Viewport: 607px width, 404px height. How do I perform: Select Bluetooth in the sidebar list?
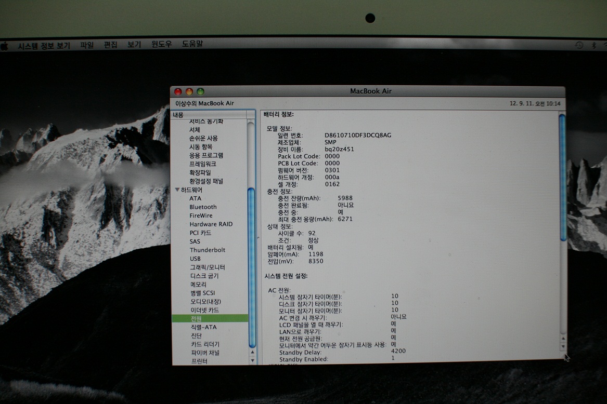[203, 207]
